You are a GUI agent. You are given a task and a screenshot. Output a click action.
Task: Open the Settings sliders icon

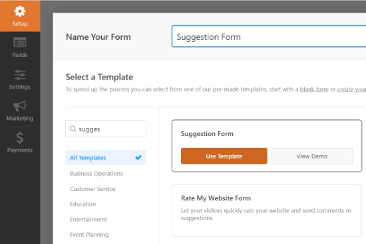tap(20, 75)
